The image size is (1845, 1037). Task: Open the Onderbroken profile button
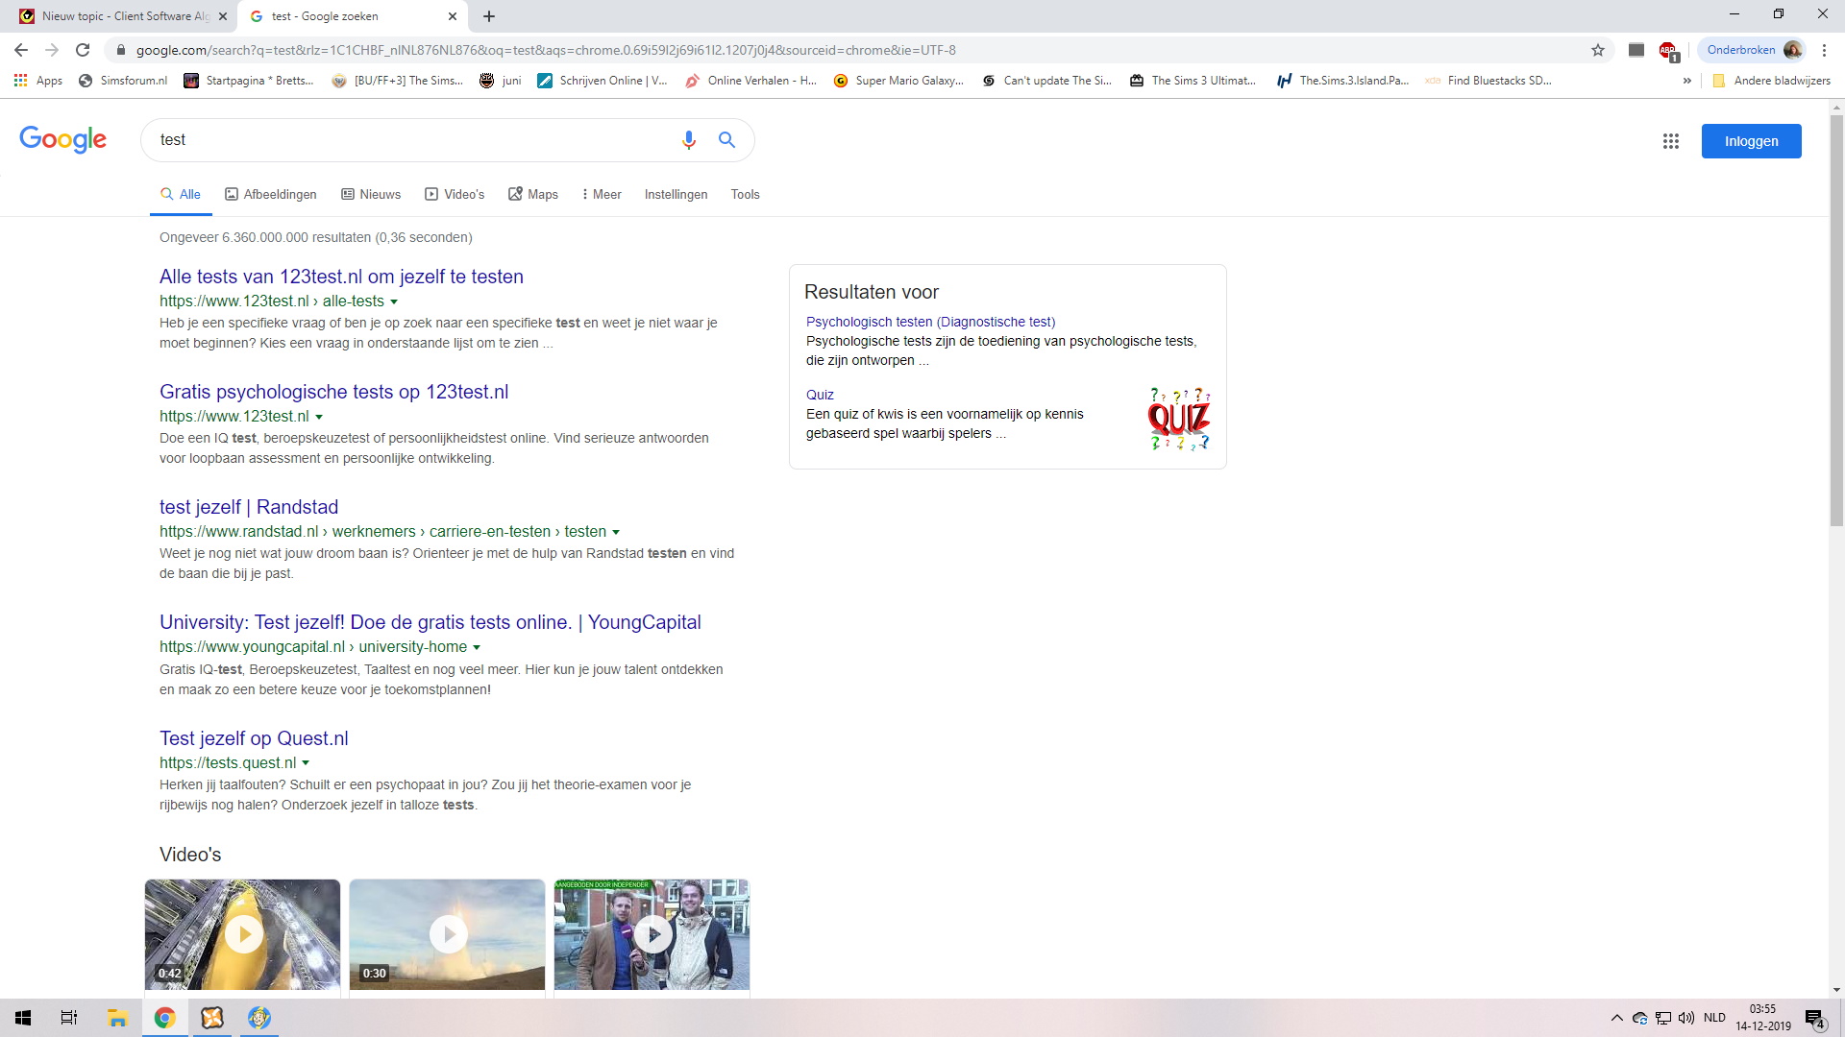pos(1753,50)
